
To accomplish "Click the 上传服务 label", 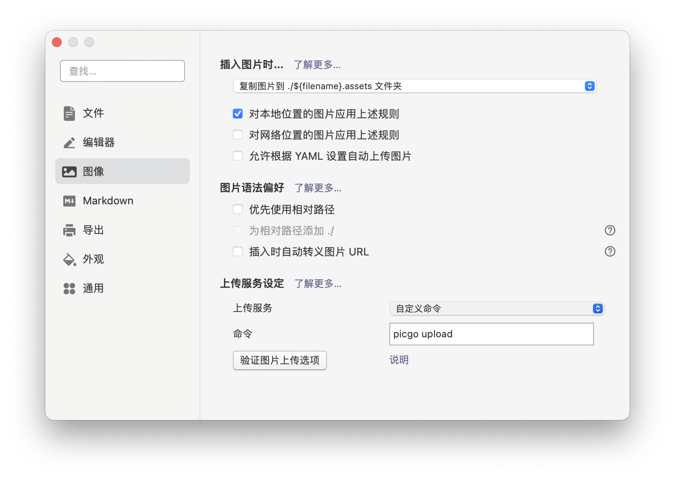I will point(253,308).
